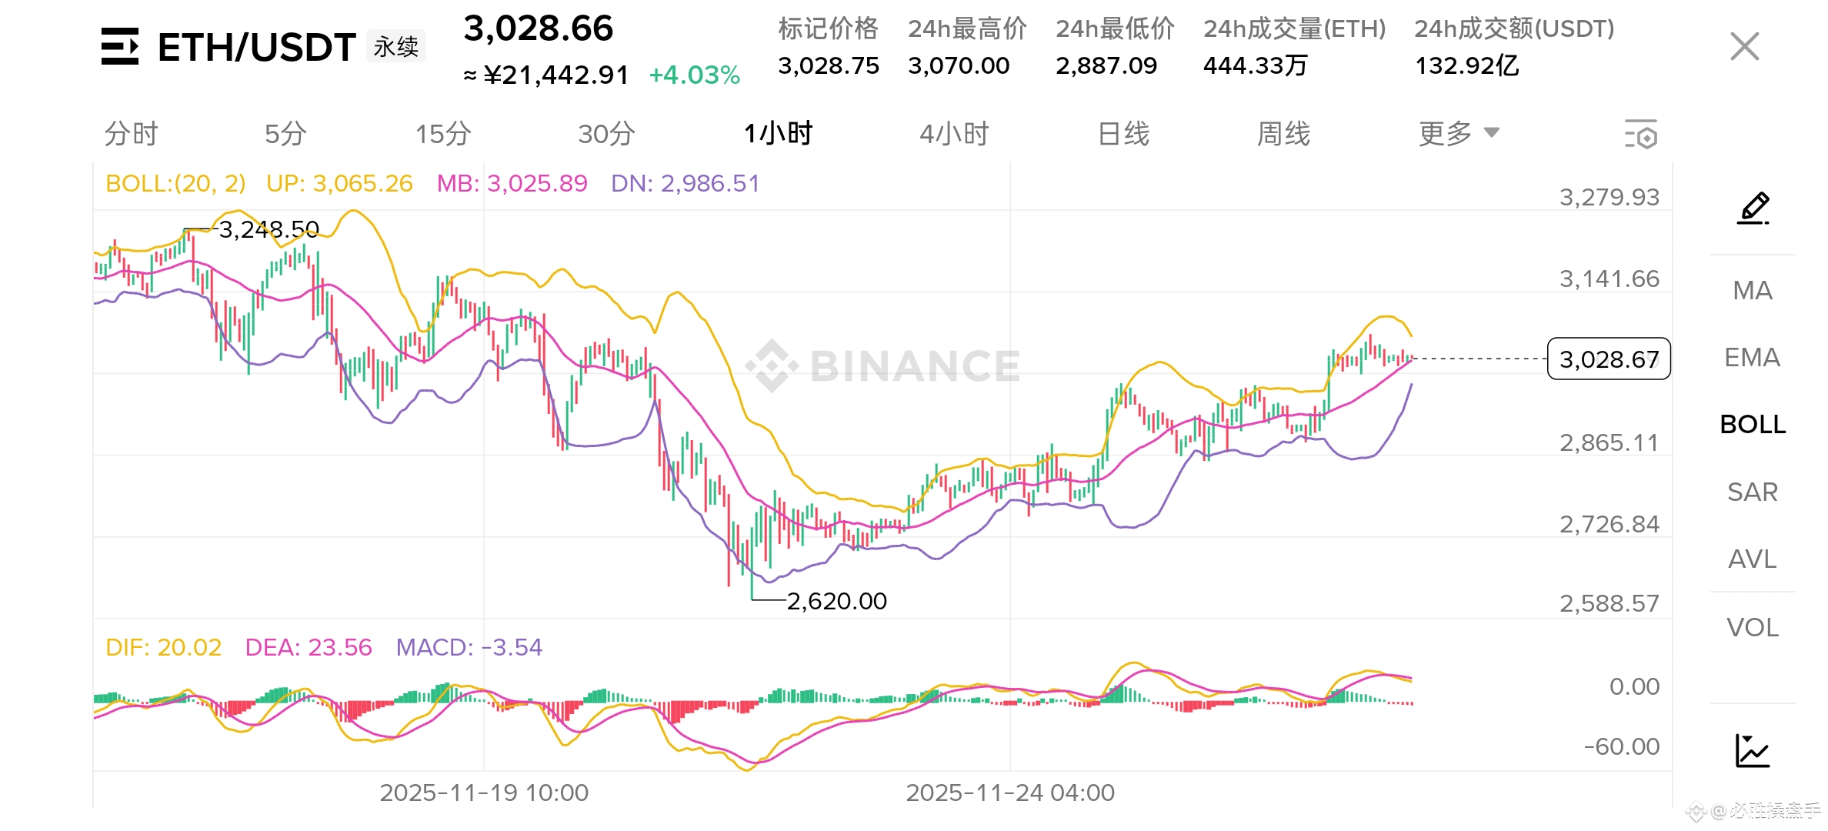The width and height of the screenshot is (1828, 831).
Task: Toggle the EMA indicator
Action: pos(1753,358)
